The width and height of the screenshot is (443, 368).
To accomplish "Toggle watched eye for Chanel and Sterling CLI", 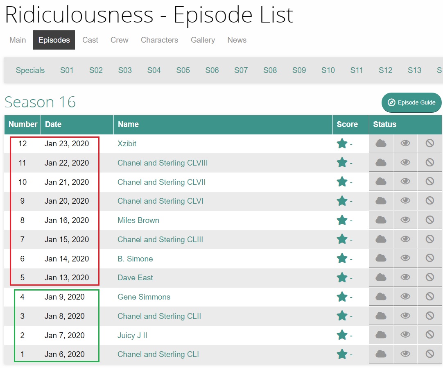I will [x=405, y=354].
